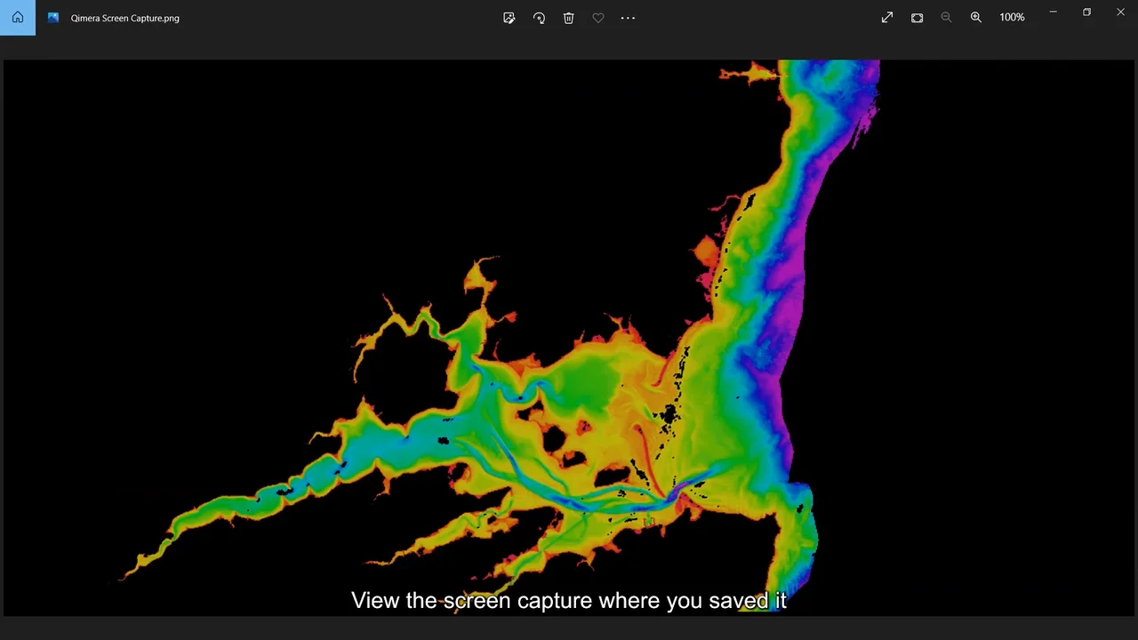The height and width of the screenshot is (640, 1138).
Task: Click the Qimera Screen Capture.png file name
Action: click(125, 18)
